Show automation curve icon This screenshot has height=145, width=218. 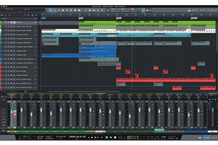[x=25, y=15]
